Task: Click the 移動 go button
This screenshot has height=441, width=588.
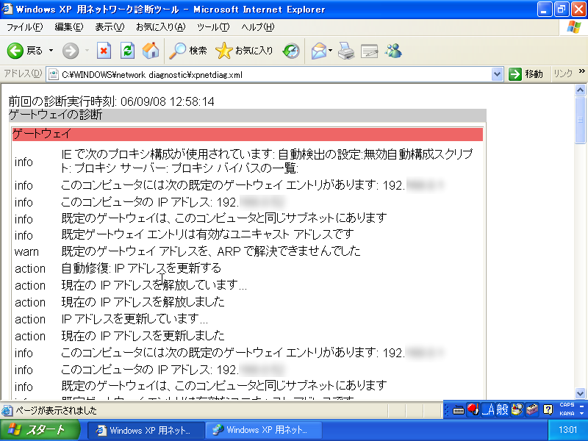Action: 526,74
